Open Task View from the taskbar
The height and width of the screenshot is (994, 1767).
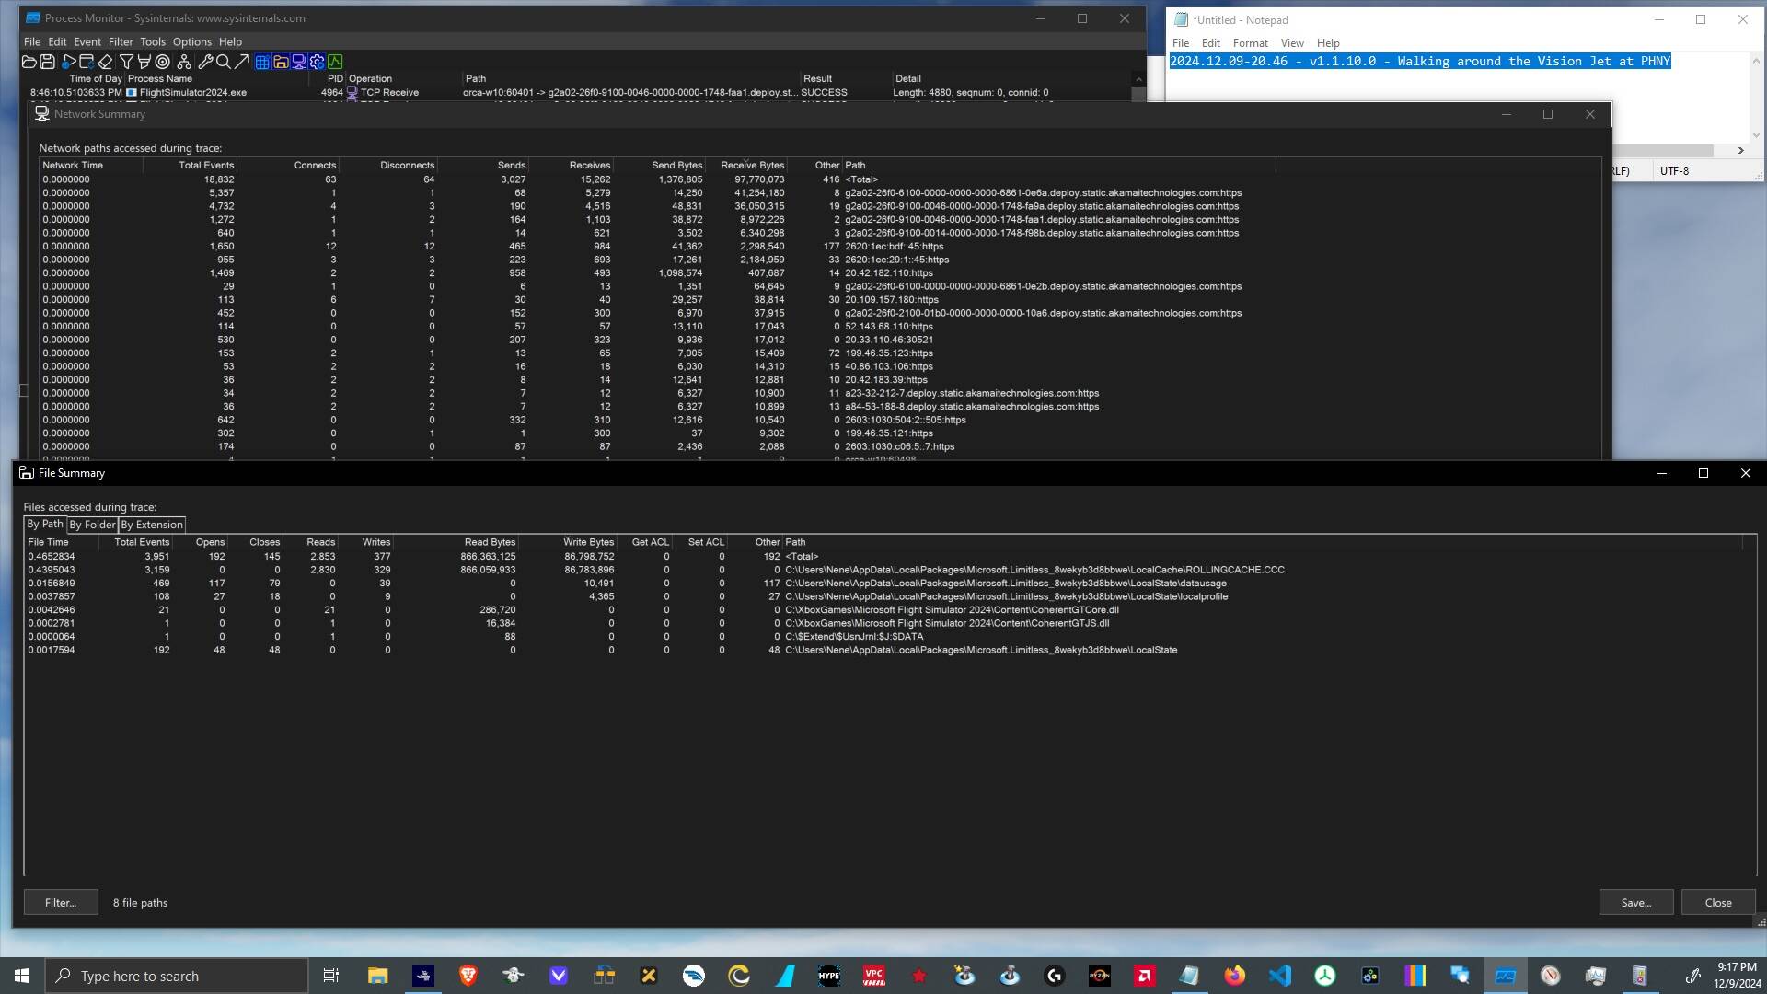point(331,976)
